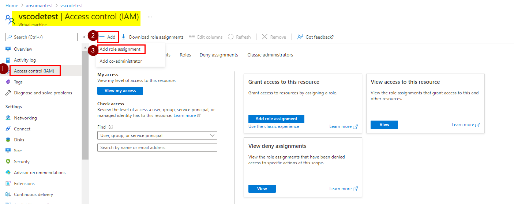Select the Tags icon in sidebar
This screenshot has width=514, height=204.
(x=8, y=82)
